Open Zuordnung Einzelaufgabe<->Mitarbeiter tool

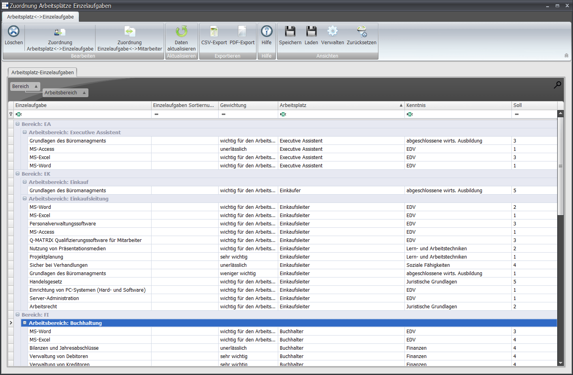pyautogui.click(x=129, y=32)
